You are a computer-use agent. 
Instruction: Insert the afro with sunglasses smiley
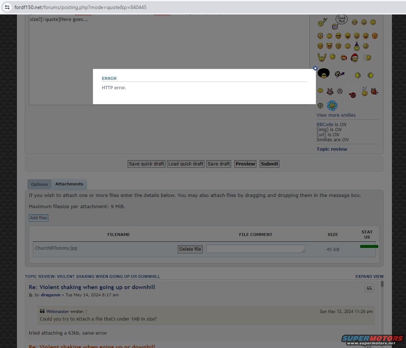[x=324, y=73]
